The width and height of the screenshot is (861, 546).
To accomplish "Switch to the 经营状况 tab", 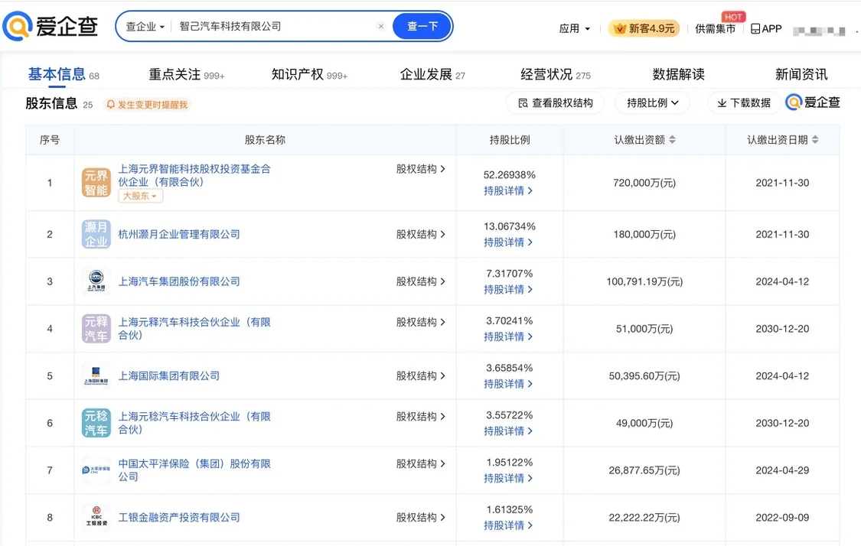I will 556,74.
